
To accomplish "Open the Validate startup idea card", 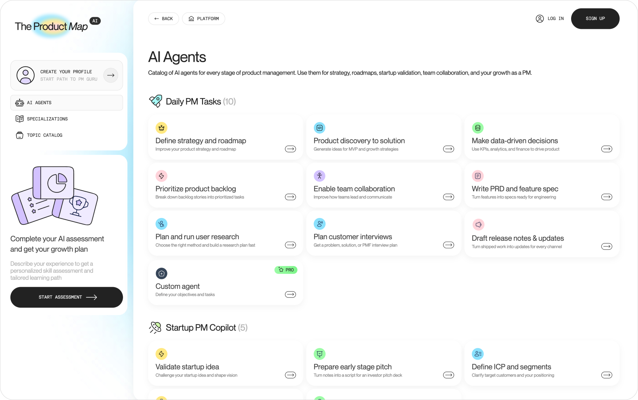I will coord(226,364).
